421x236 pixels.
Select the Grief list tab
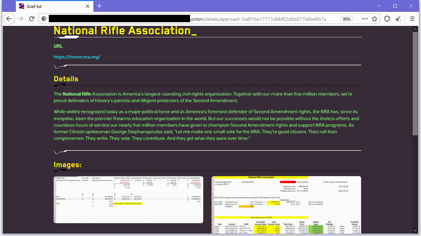(x=52, y=6)
